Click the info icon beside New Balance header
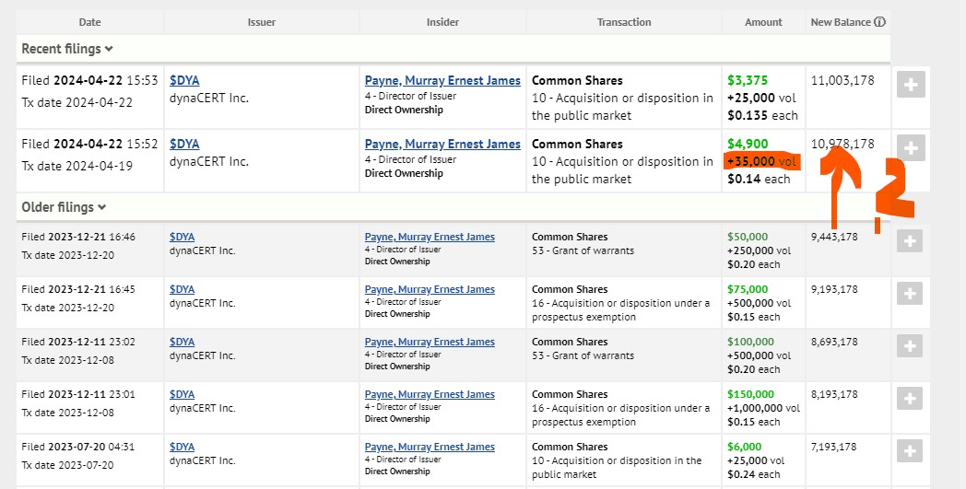Image resolution: width=966 pixels, height=489 pixels. coord(879,22)
